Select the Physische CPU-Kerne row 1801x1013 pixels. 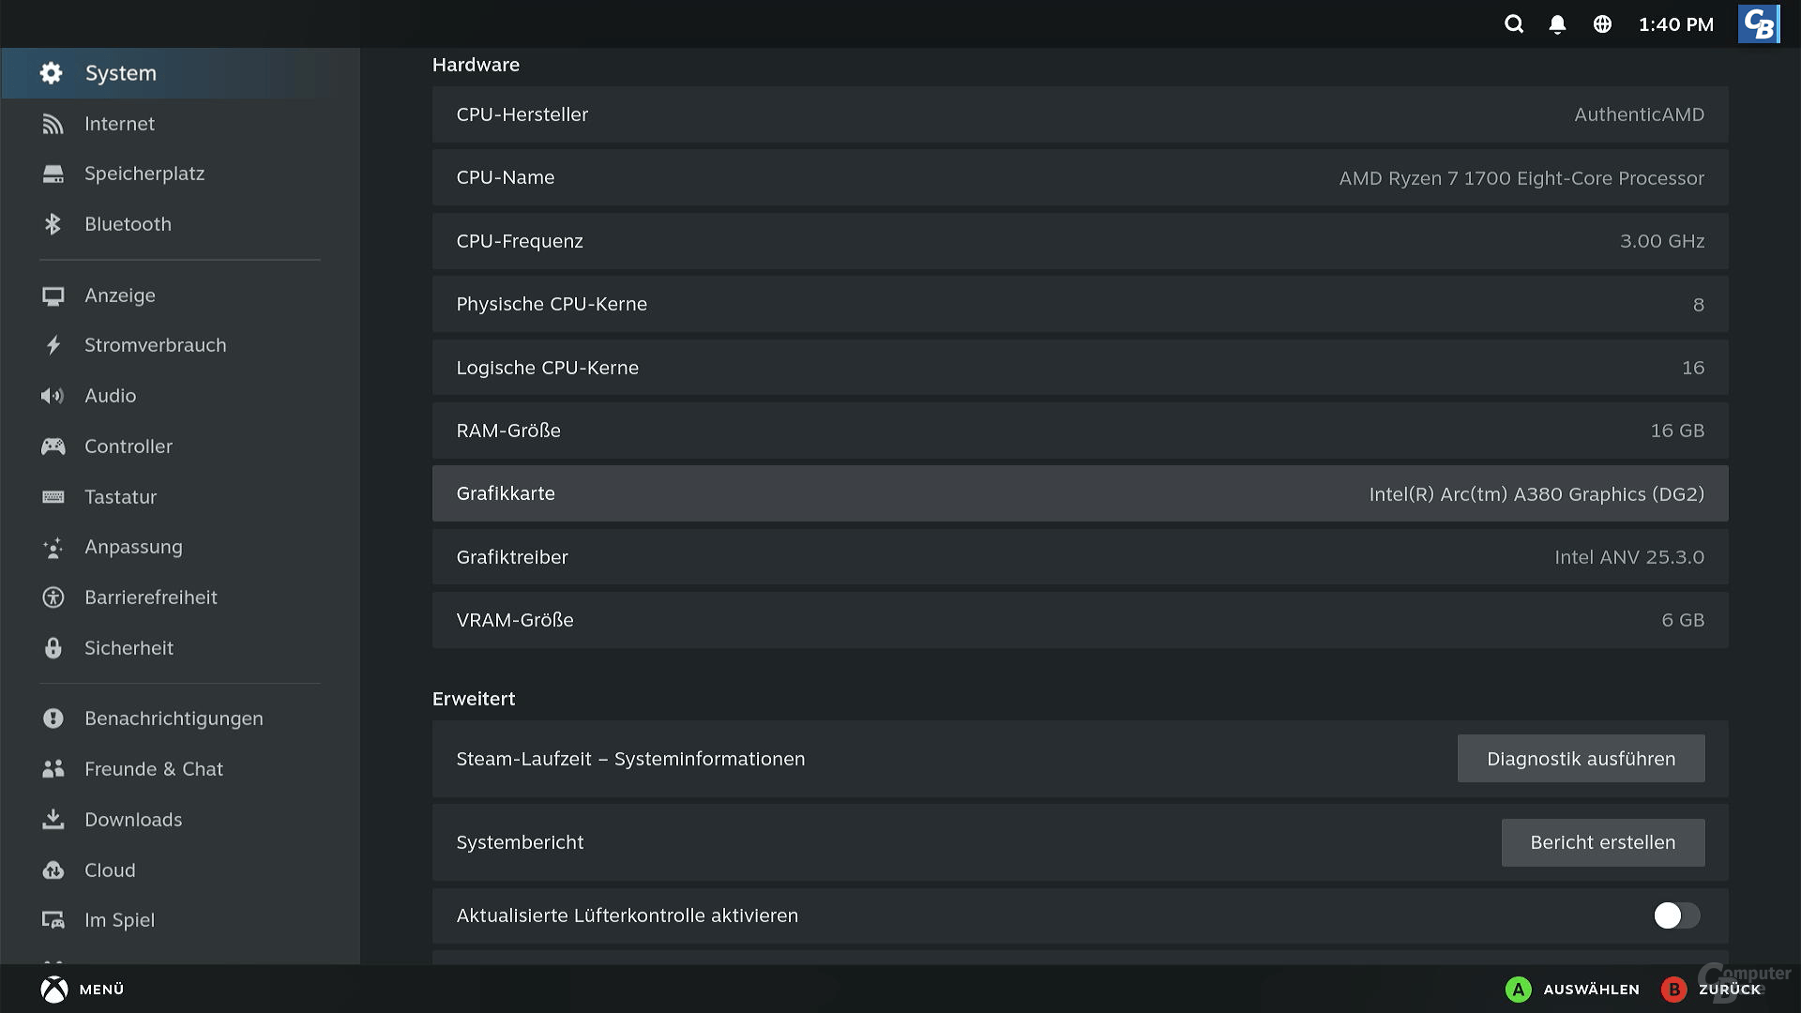point(1080,304)
